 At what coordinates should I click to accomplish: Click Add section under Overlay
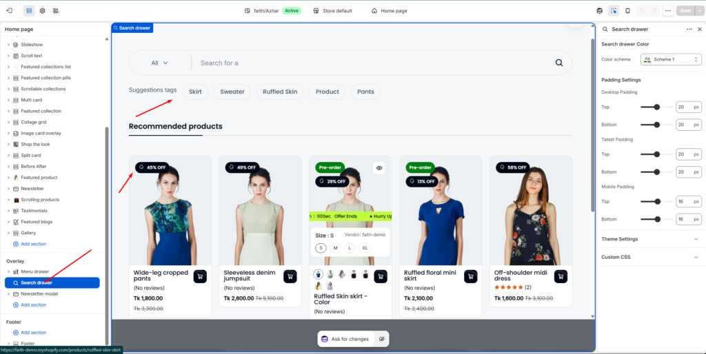[x=30, y=305]
